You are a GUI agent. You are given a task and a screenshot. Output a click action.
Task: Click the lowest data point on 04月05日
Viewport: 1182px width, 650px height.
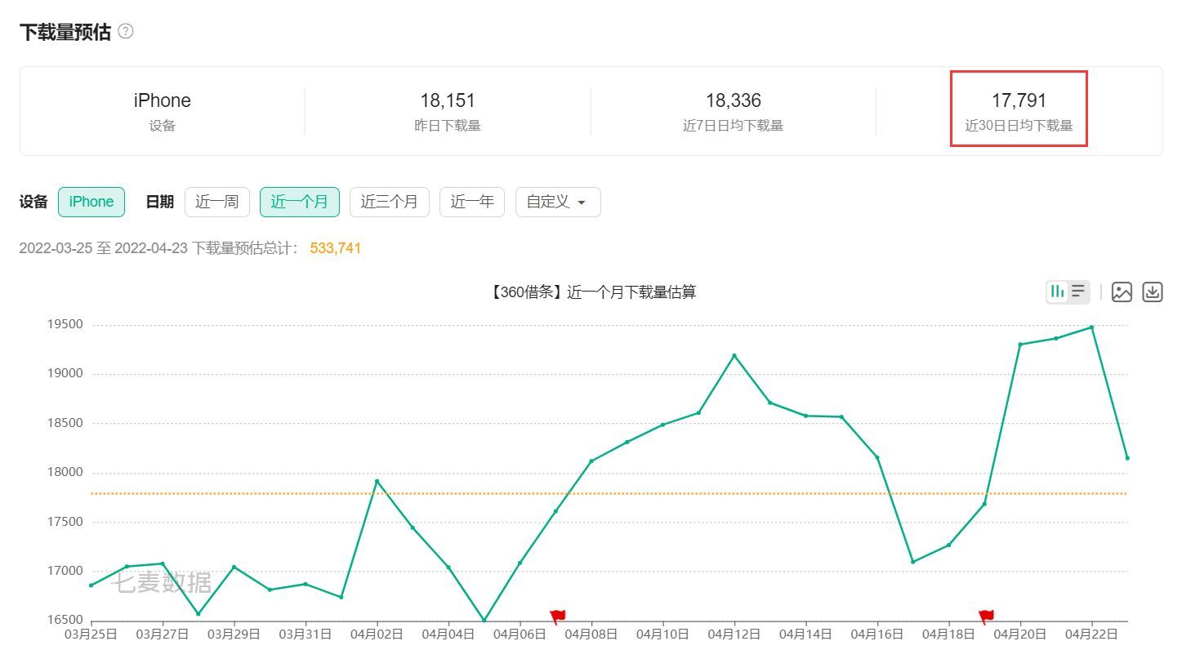pyautogui.click(x=484, y=621)
